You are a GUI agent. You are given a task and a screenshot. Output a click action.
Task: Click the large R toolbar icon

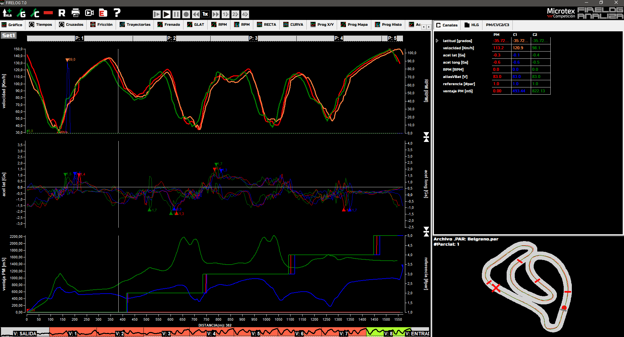(x=62, y=13)
